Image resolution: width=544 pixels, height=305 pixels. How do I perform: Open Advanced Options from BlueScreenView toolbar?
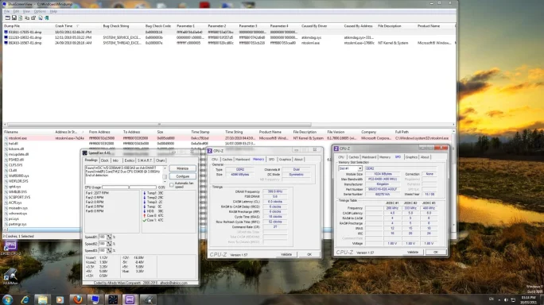pyautogui.click(x=8, y=17)
